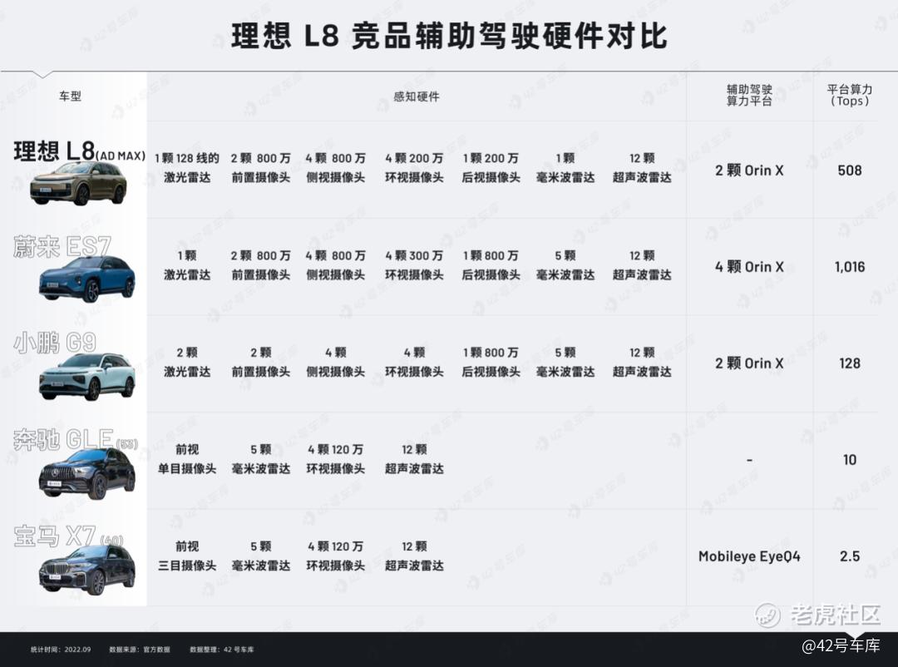
Task: Click the 小鹏 G9 car image
Action: 87,376
